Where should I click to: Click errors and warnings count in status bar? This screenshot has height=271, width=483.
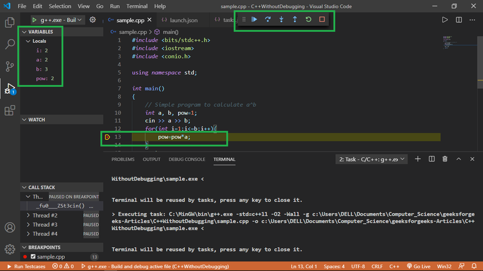[63, 267]
